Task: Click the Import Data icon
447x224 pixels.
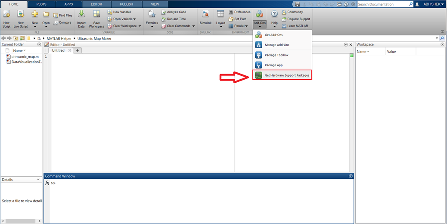Action: (81, 15)
